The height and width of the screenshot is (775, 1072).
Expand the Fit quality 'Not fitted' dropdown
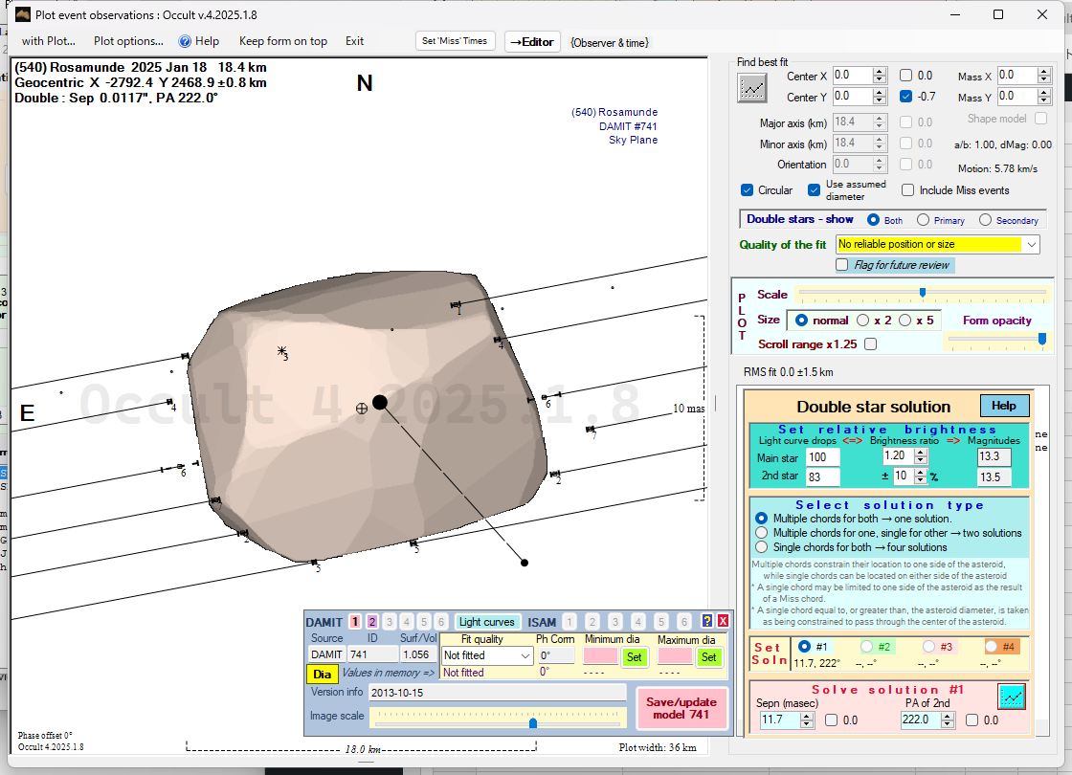point(524,656)
